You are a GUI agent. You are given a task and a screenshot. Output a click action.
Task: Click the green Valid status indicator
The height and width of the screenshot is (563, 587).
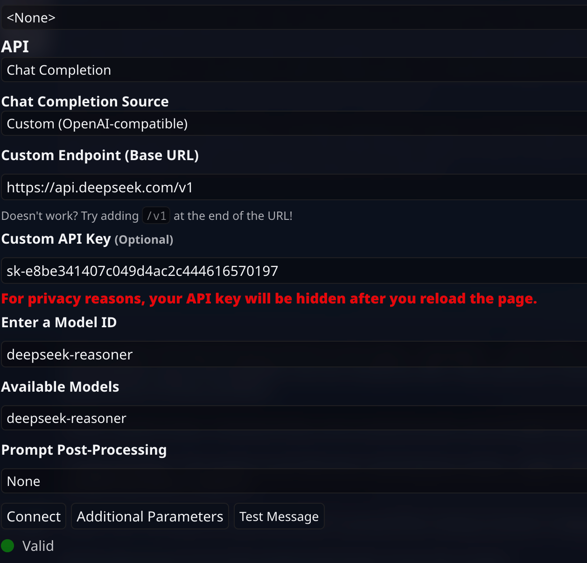(x=8, y=545)
